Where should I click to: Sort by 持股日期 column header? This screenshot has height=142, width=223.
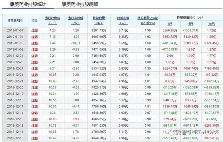pos(14,20)
